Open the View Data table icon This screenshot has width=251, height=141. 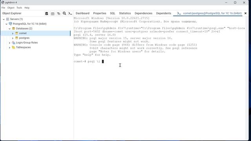click(53, 14)
